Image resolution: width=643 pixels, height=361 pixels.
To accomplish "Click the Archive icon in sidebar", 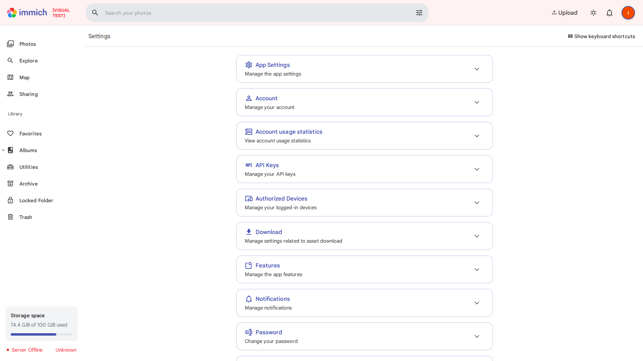I will [x=10, y=184].
